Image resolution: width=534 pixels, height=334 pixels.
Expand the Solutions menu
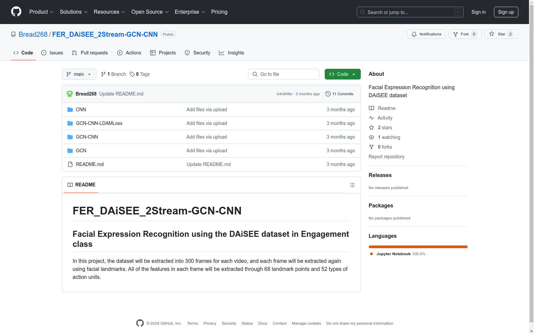(x=74, y=12)
